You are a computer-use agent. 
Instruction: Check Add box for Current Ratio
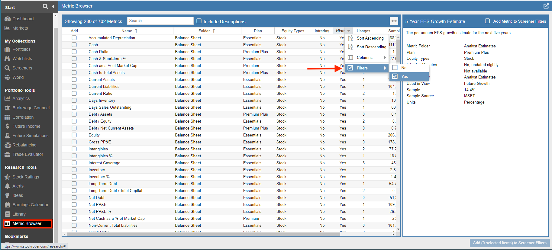(74, 93)
